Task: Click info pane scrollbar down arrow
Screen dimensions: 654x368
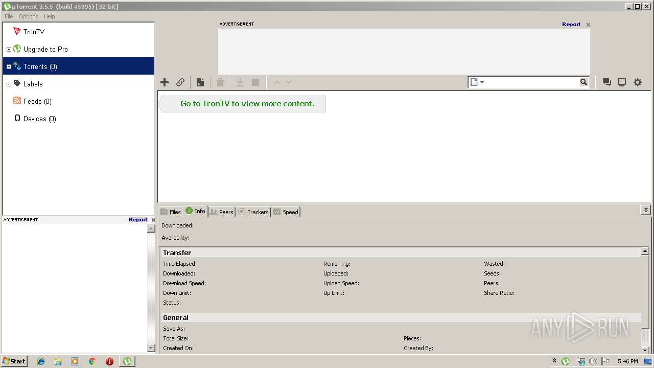Action: pyautogui.click(x=645, y=350)
